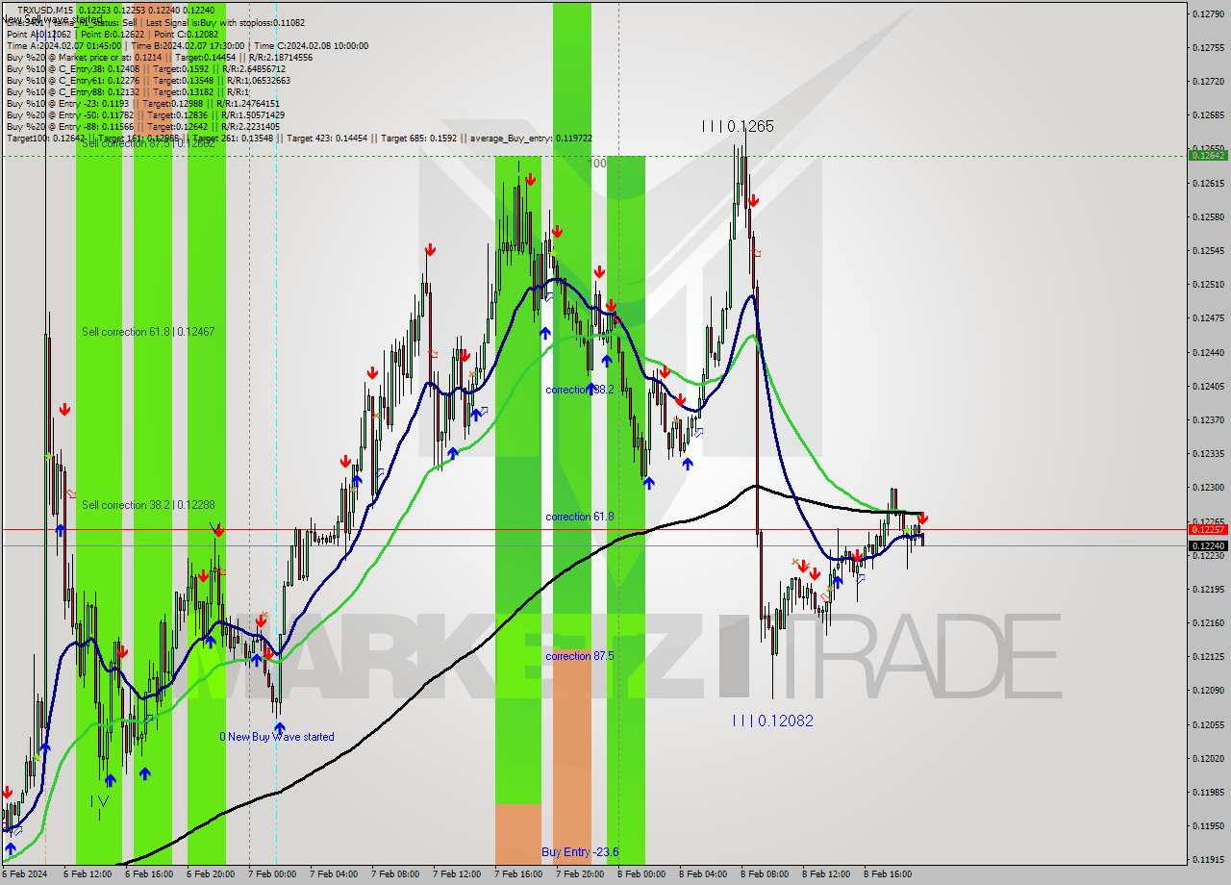Click the 0.11915 price axis label
Image resolution: width=1231 pixels, height=885 pixels.
point(1208,859)
